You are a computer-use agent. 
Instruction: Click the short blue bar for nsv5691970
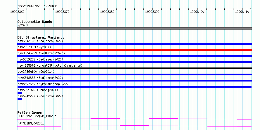20,93
